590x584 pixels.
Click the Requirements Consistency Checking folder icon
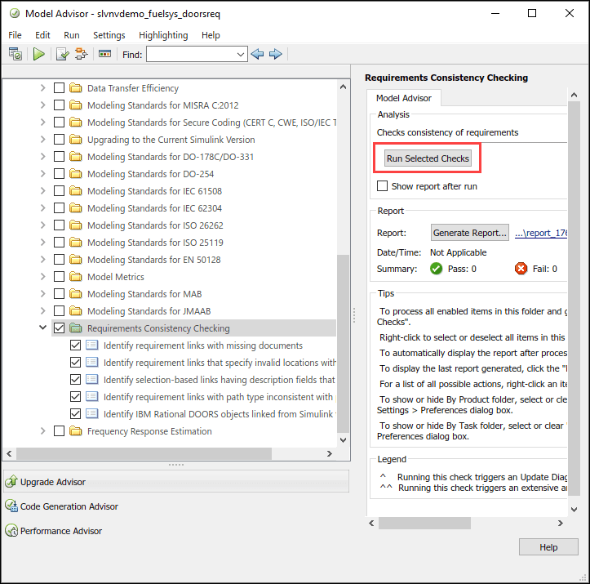coord(76,328)
